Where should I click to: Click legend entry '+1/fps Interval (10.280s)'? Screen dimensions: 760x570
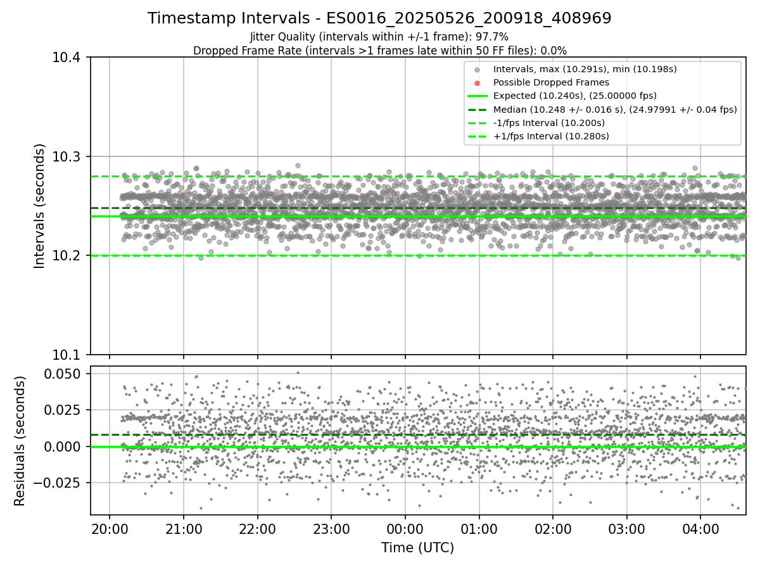[x=550, y=136]
